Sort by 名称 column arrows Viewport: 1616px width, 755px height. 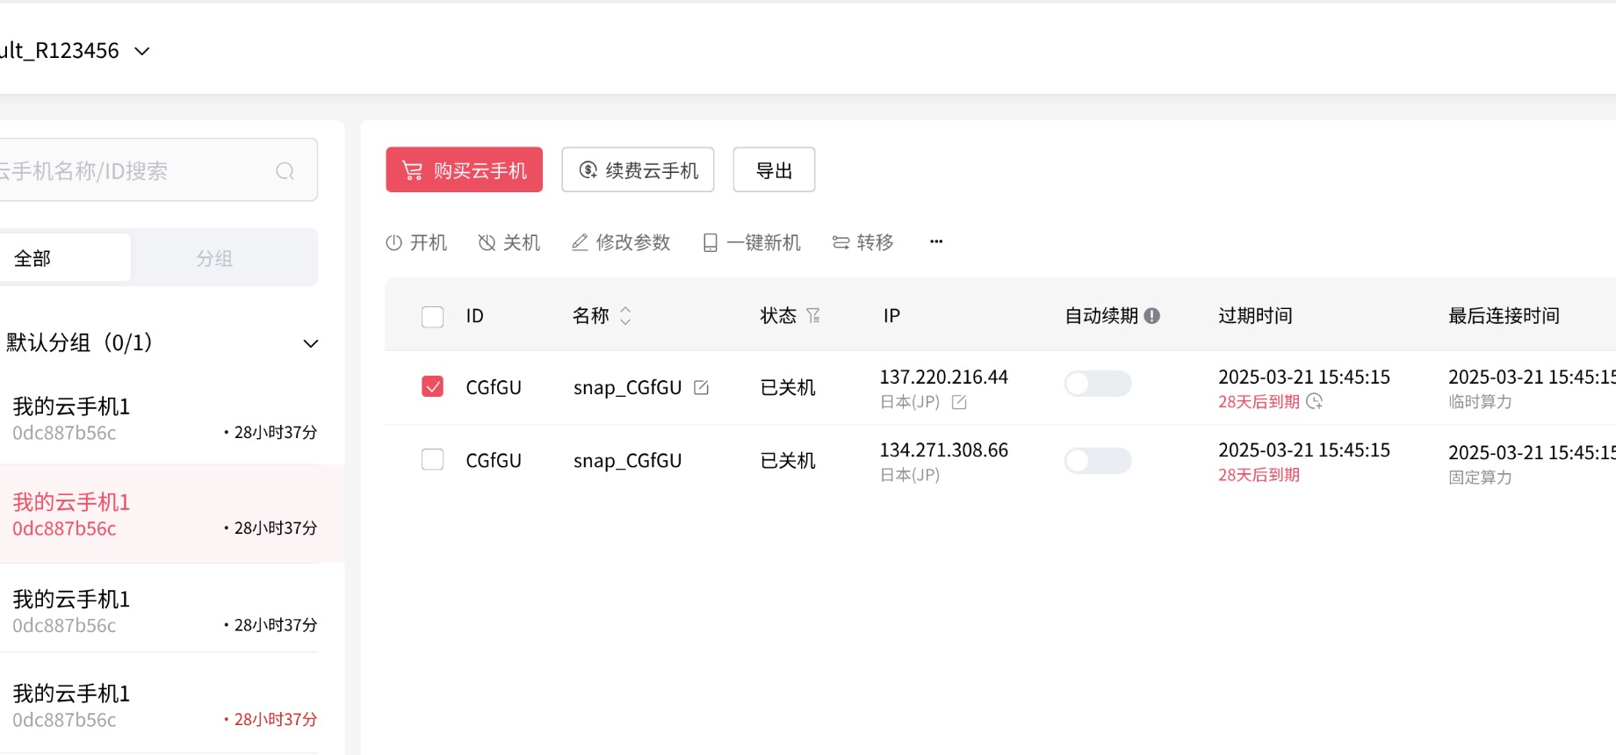[625, 316]
